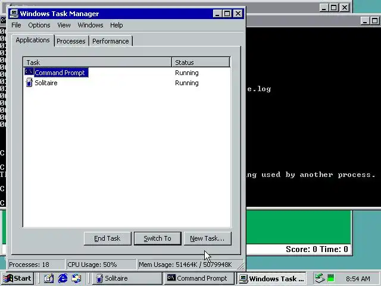
Task: Close the Task Manager window
Action: [x=238, y=14]
